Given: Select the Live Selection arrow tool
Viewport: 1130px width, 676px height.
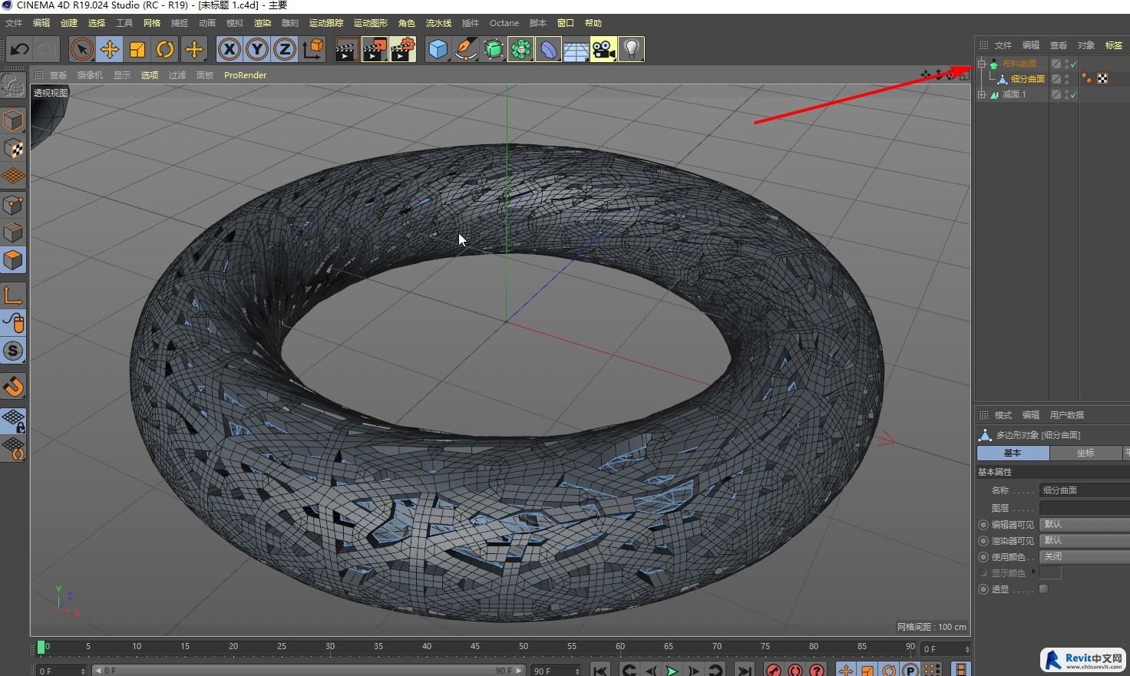Looking at the screenshot, I should coord(81,49).
